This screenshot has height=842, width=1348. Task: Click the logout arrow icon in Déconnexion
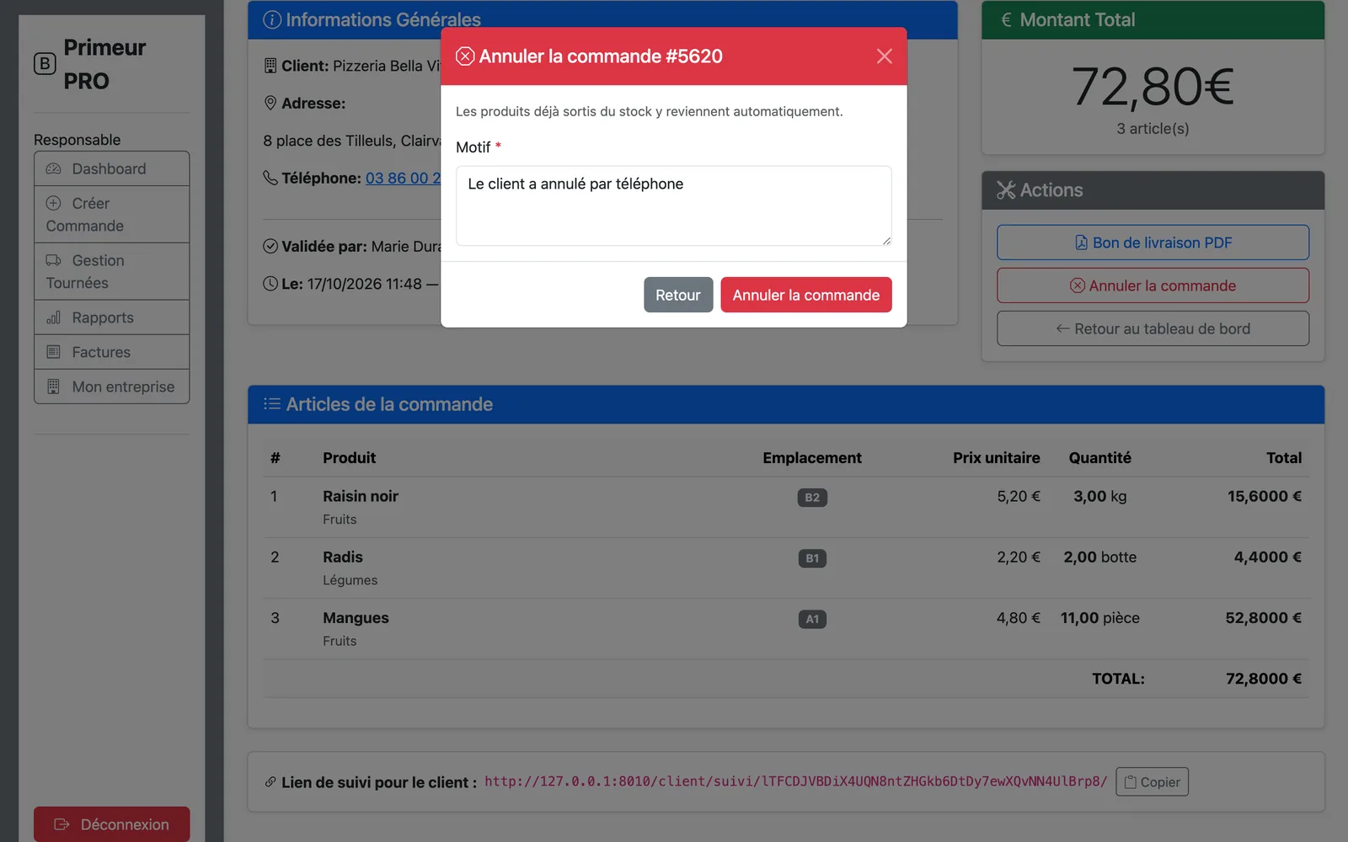pyautogui.click(x=62, y=824)
